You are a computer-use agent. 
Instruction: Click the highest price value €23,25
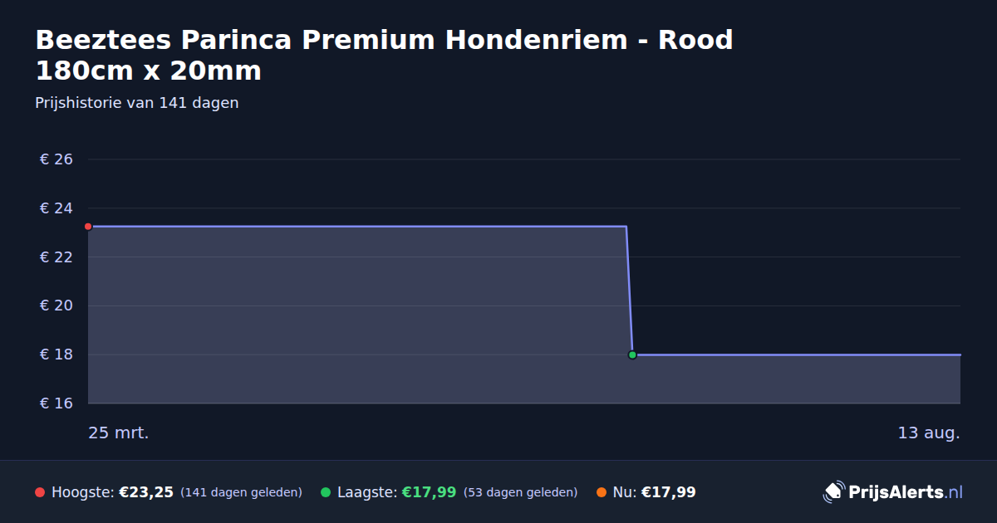point(146,492)
